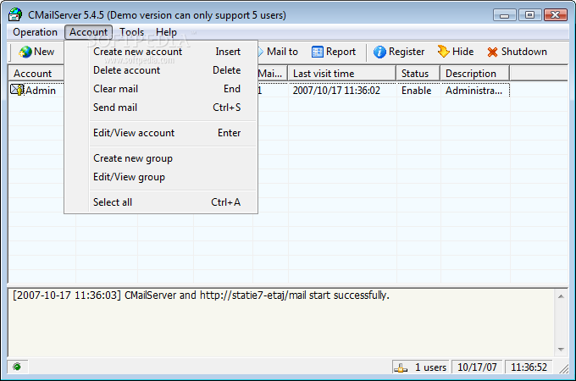Select Send mail menu entry
The width and height of the screenshot is (576, 381).
coord(167,108)
